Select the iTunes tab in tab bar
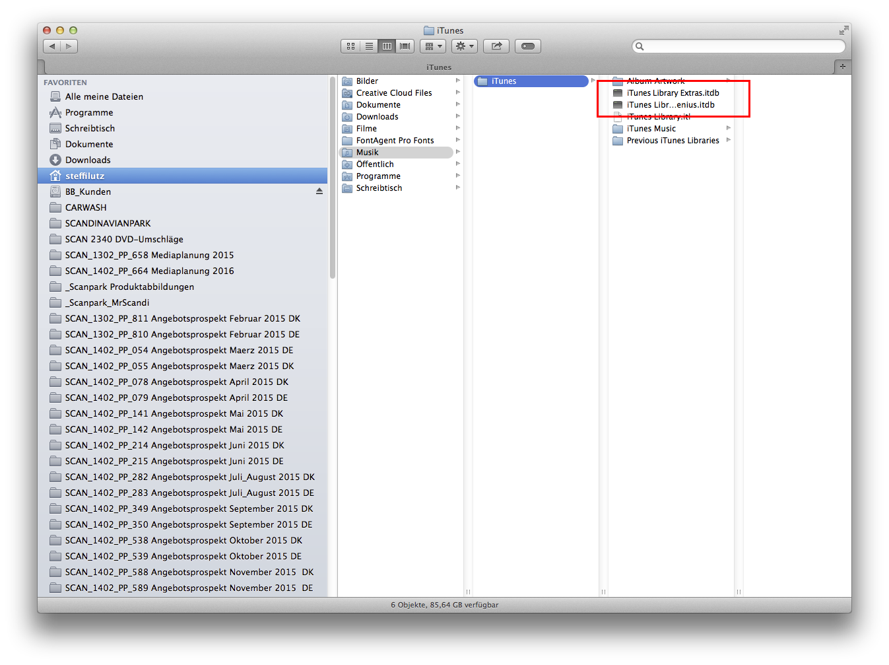 tap(439, 67)
